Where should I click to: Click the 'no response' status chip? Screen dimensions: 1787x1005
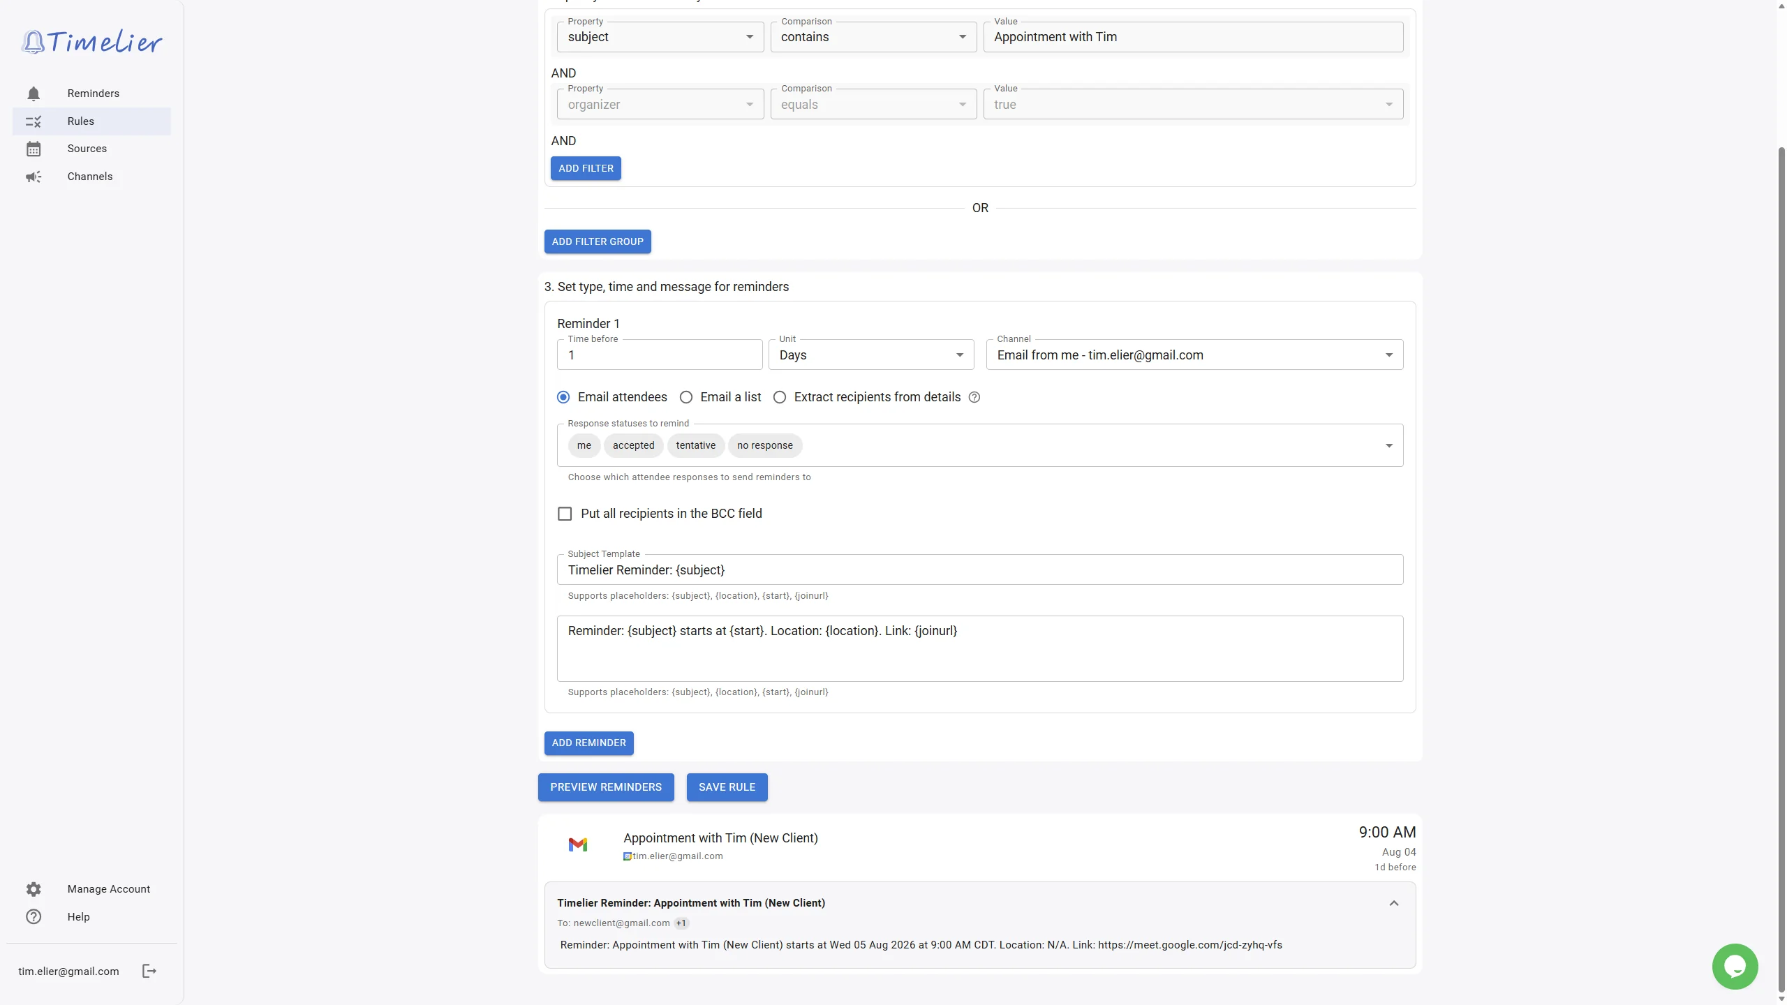pos(765,445)
